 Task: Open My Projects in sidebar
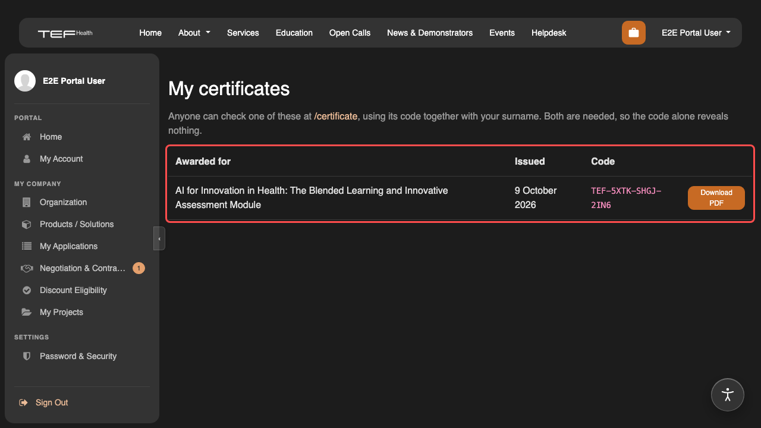coord(61,312)
